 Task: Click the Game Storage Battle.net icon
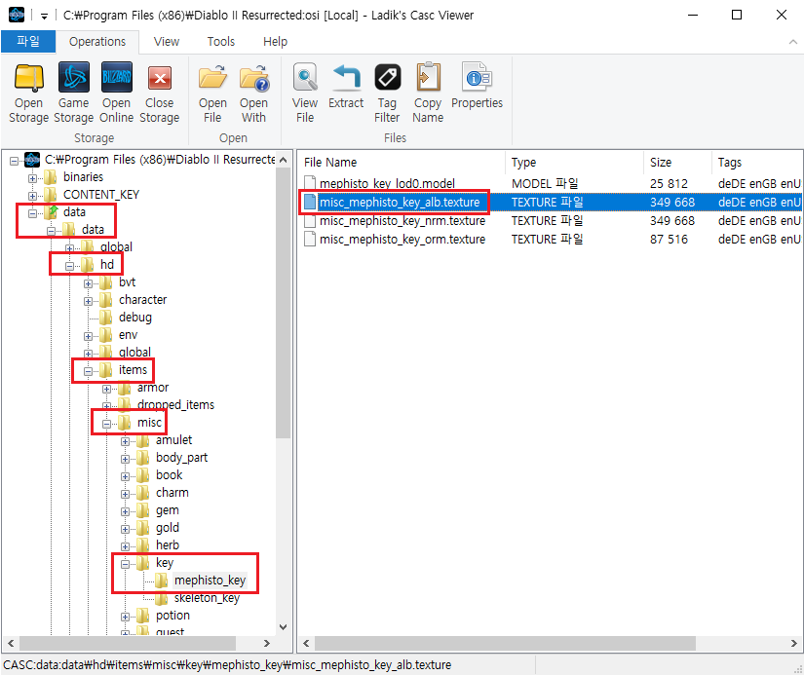click(73, 78)
